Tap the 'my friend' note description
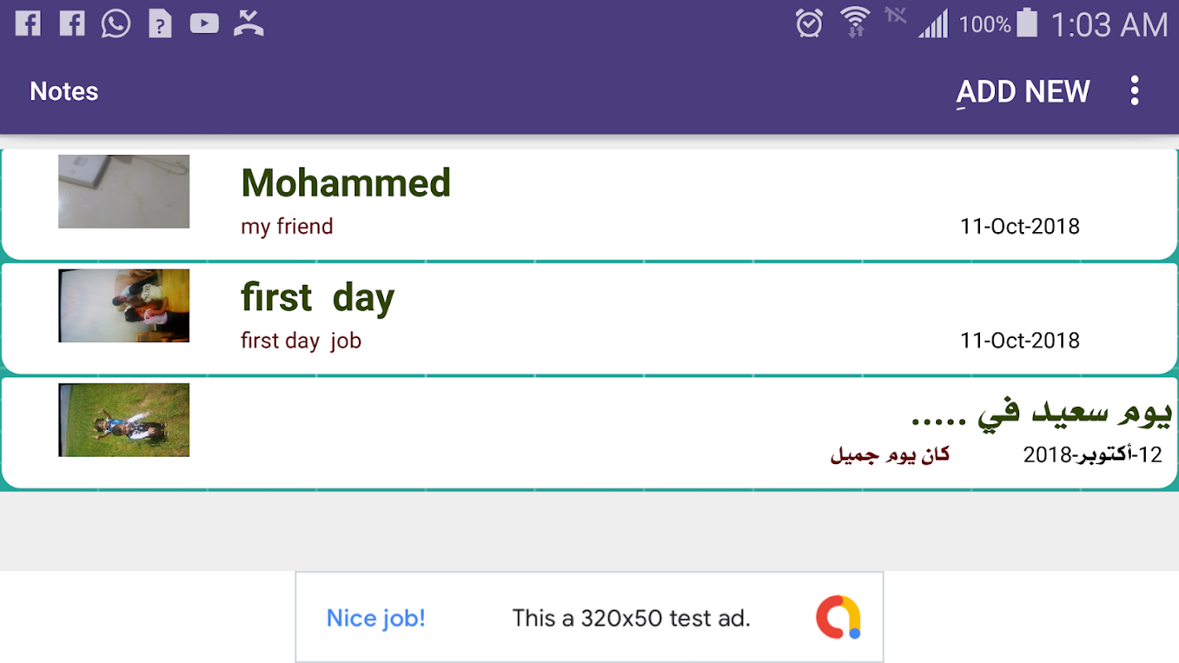Image resolution: width=1179 pixels, height=663 pixels. coord(287,226)
